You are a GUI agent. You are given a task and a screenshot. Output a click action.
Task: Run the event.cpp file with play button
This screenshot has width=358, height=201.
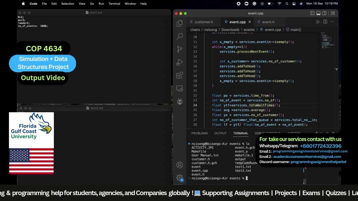point(318,22)
